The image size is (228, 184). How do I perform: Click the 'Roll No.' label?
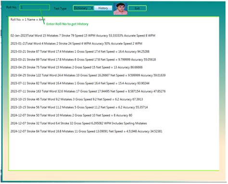coord(12,7)
